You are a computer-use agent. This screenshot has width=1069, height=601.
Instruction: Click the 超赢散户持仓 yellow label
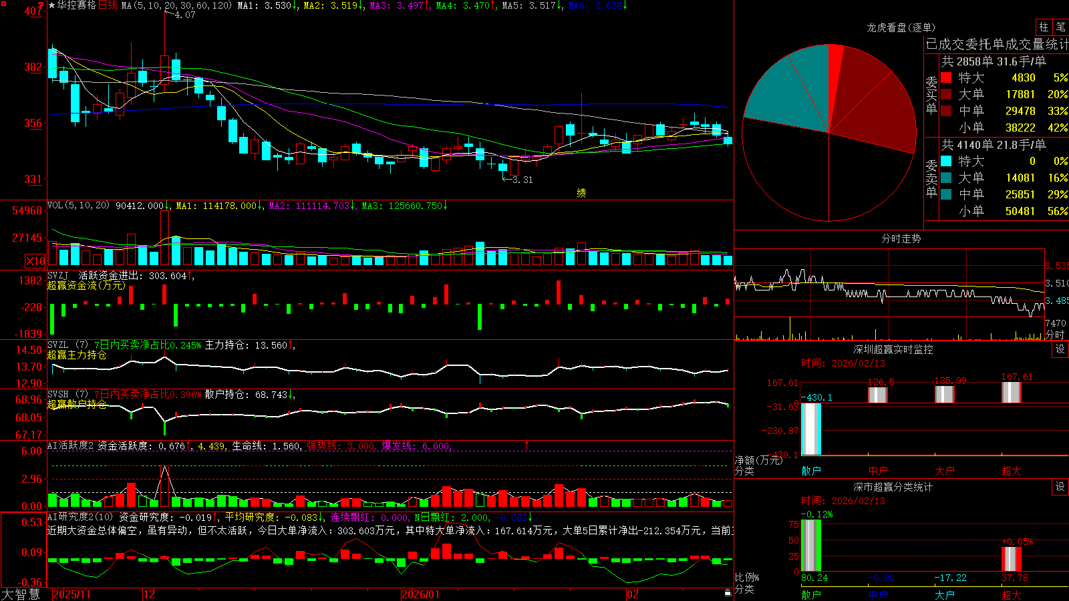coord(77,405)
